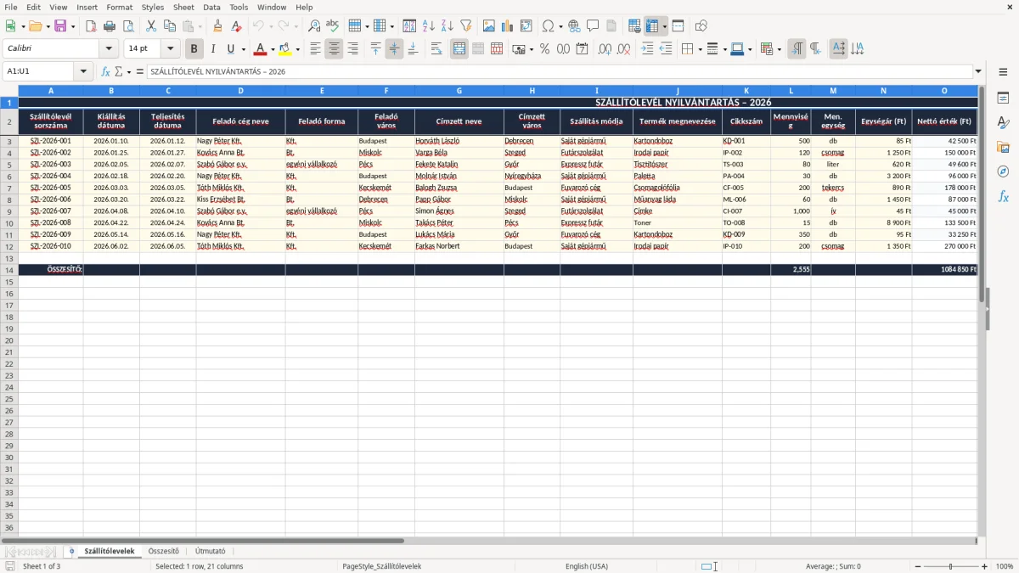Open the Draw Functions shapes icon
The height and width of the screenshot is (573, 1019).
point(701,26)
